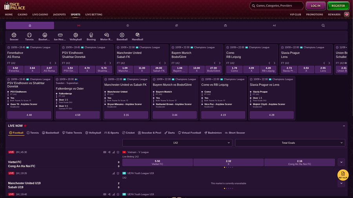Open the Casino menu item

[22, 14]
